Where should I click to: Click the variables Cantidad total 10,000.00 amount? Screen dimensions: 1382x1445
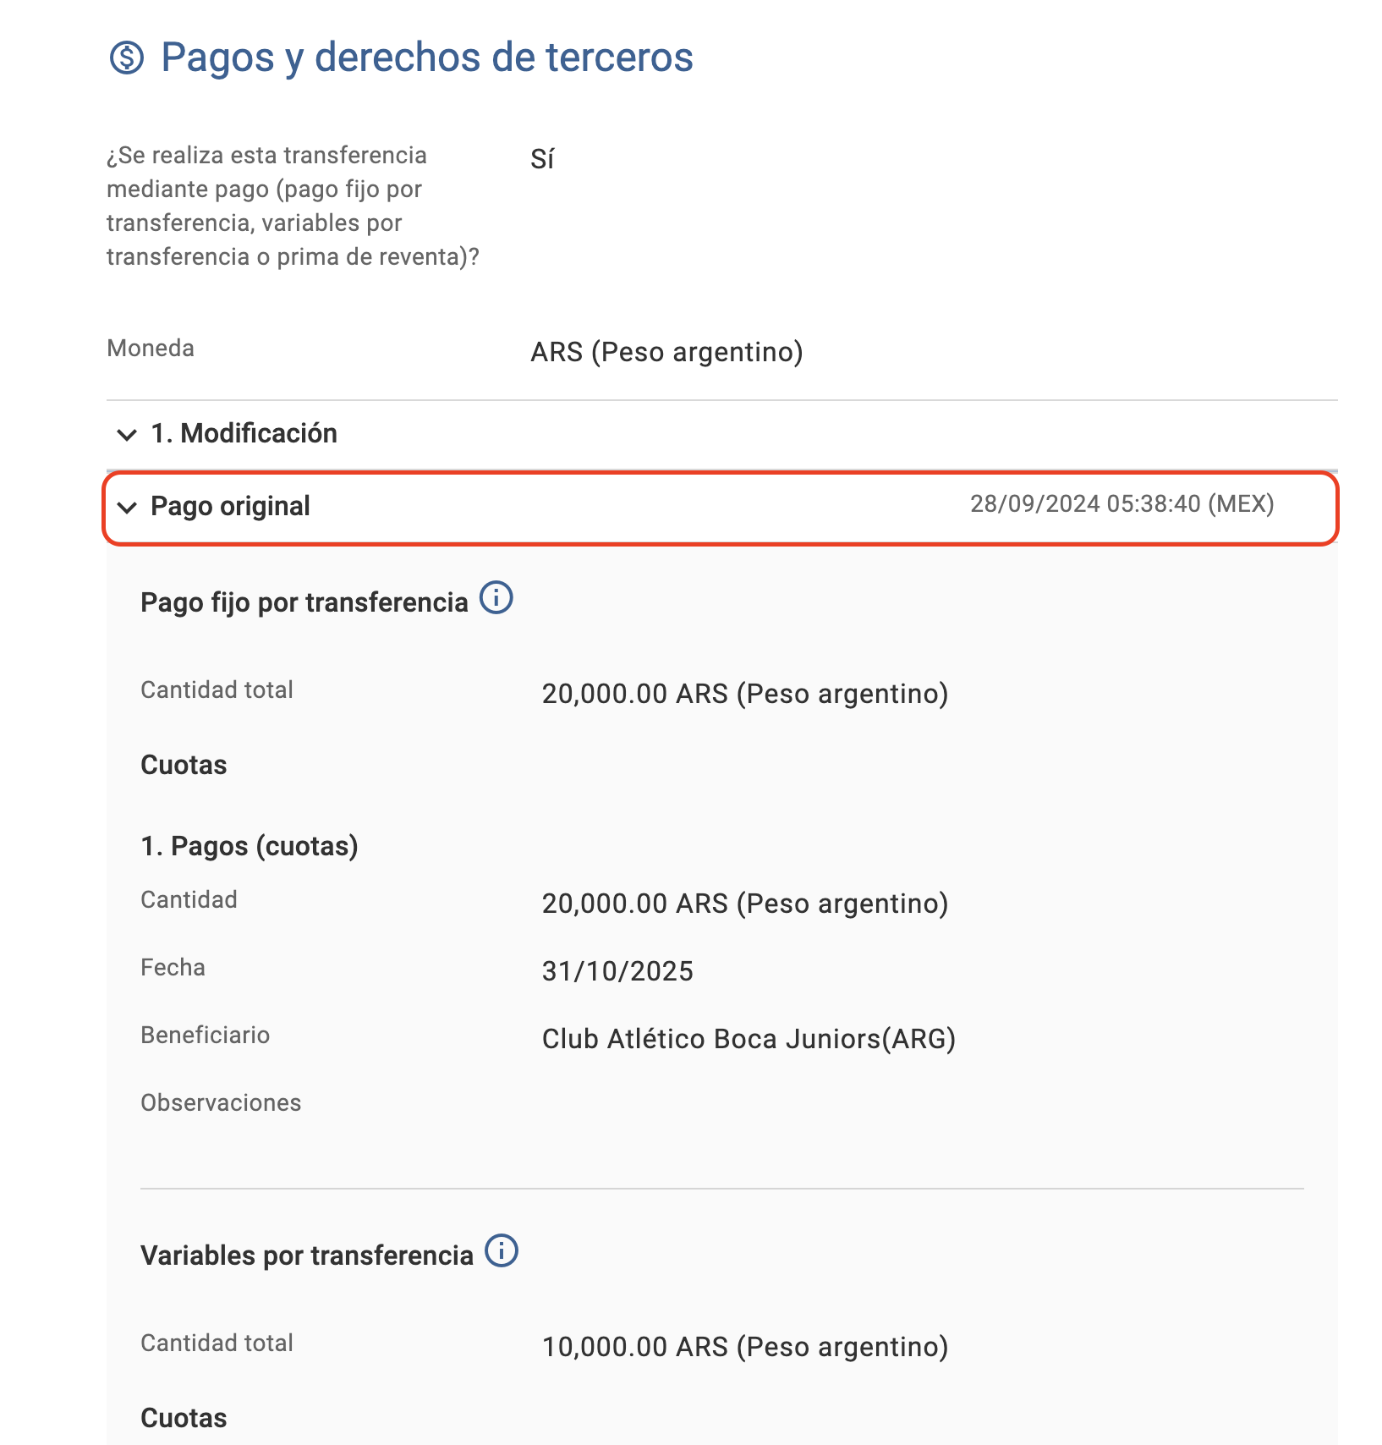pyautogui.click(x=745, y=1347)
